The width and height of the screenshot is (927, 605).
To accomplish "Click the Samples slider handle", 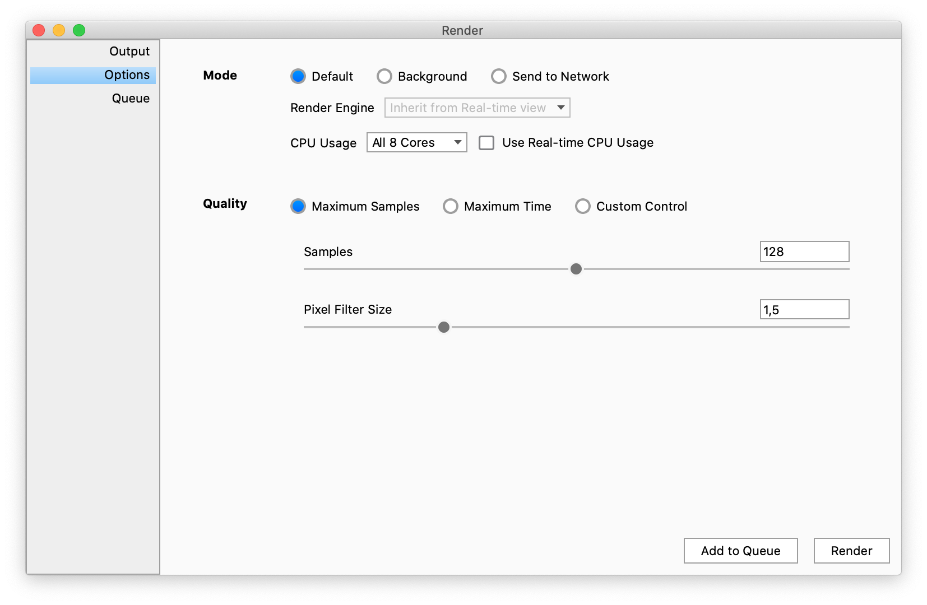I will pos(576,269).
